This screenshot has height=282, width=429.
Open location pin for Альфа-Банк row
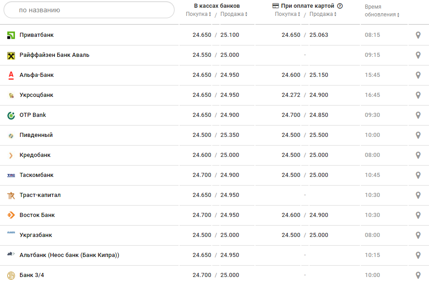418,75
